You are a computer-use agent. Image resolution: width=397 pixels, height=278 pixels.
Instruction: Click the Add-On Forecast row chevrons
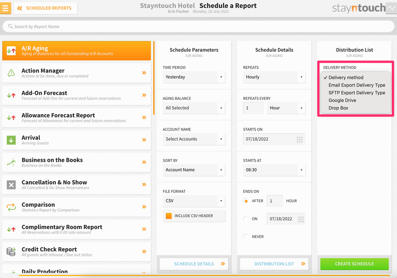pos(144,95)
